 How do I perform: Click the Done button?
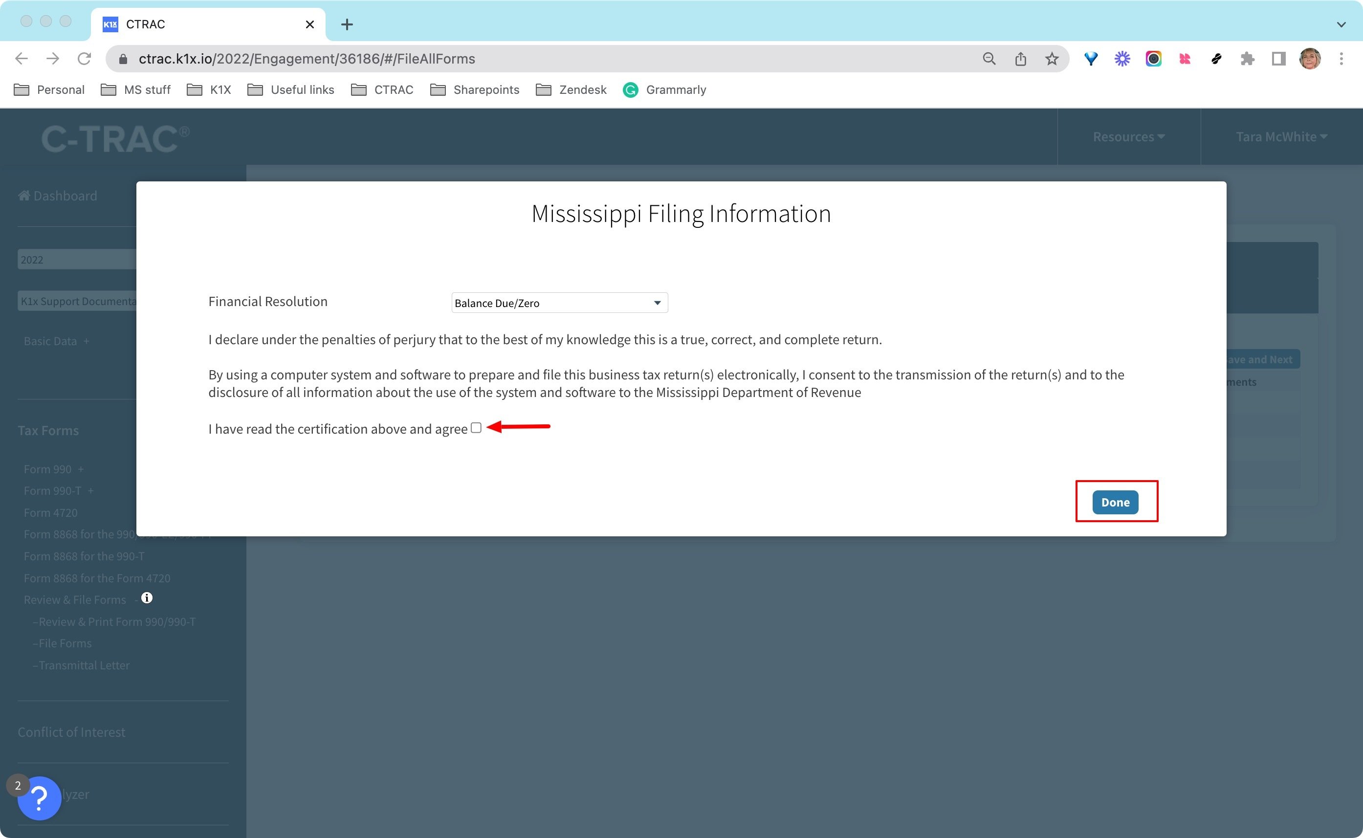[x=1115, y=502]
